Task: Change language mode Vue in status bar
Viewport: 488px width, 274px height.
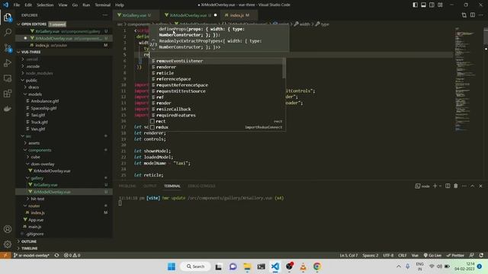Action: tap(415, 255)
